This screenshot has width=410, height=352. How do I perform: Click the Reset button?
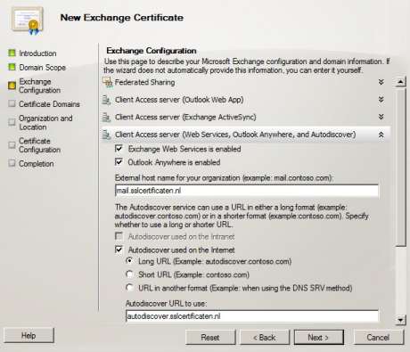[x=210, y=338]
